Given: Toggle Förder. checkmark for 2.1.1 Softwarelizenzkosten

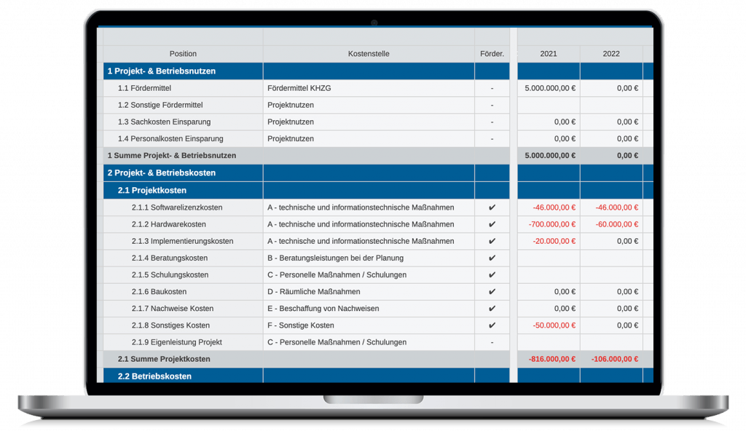Looking at the screenshot, I should 492,207.
